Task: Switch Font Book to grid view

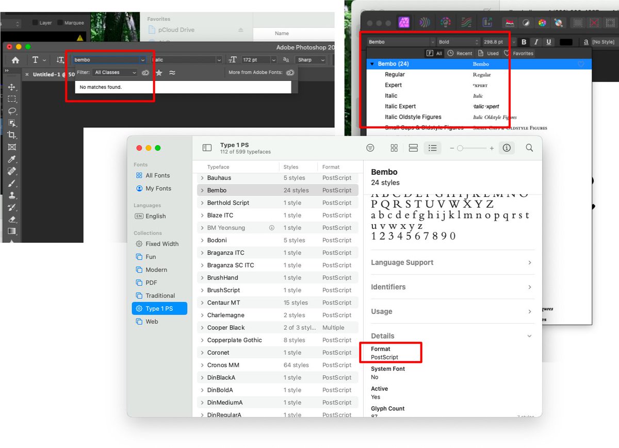Action: pyautogui.click(x=394, y=148)
